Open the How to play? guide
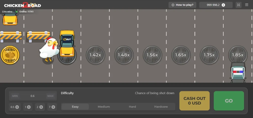Image resolution: width=253 pixels, height=118 pixels. (182, 5)
